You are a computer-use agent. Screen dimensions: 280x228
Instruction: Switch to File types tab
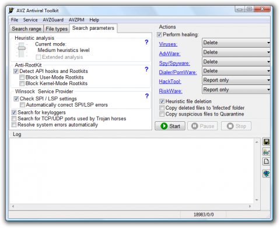tap(57, 29)
